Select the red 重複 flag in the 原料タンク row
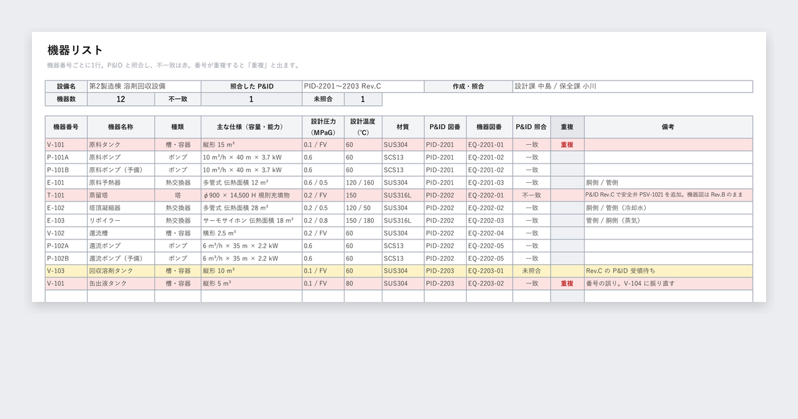 567,144
